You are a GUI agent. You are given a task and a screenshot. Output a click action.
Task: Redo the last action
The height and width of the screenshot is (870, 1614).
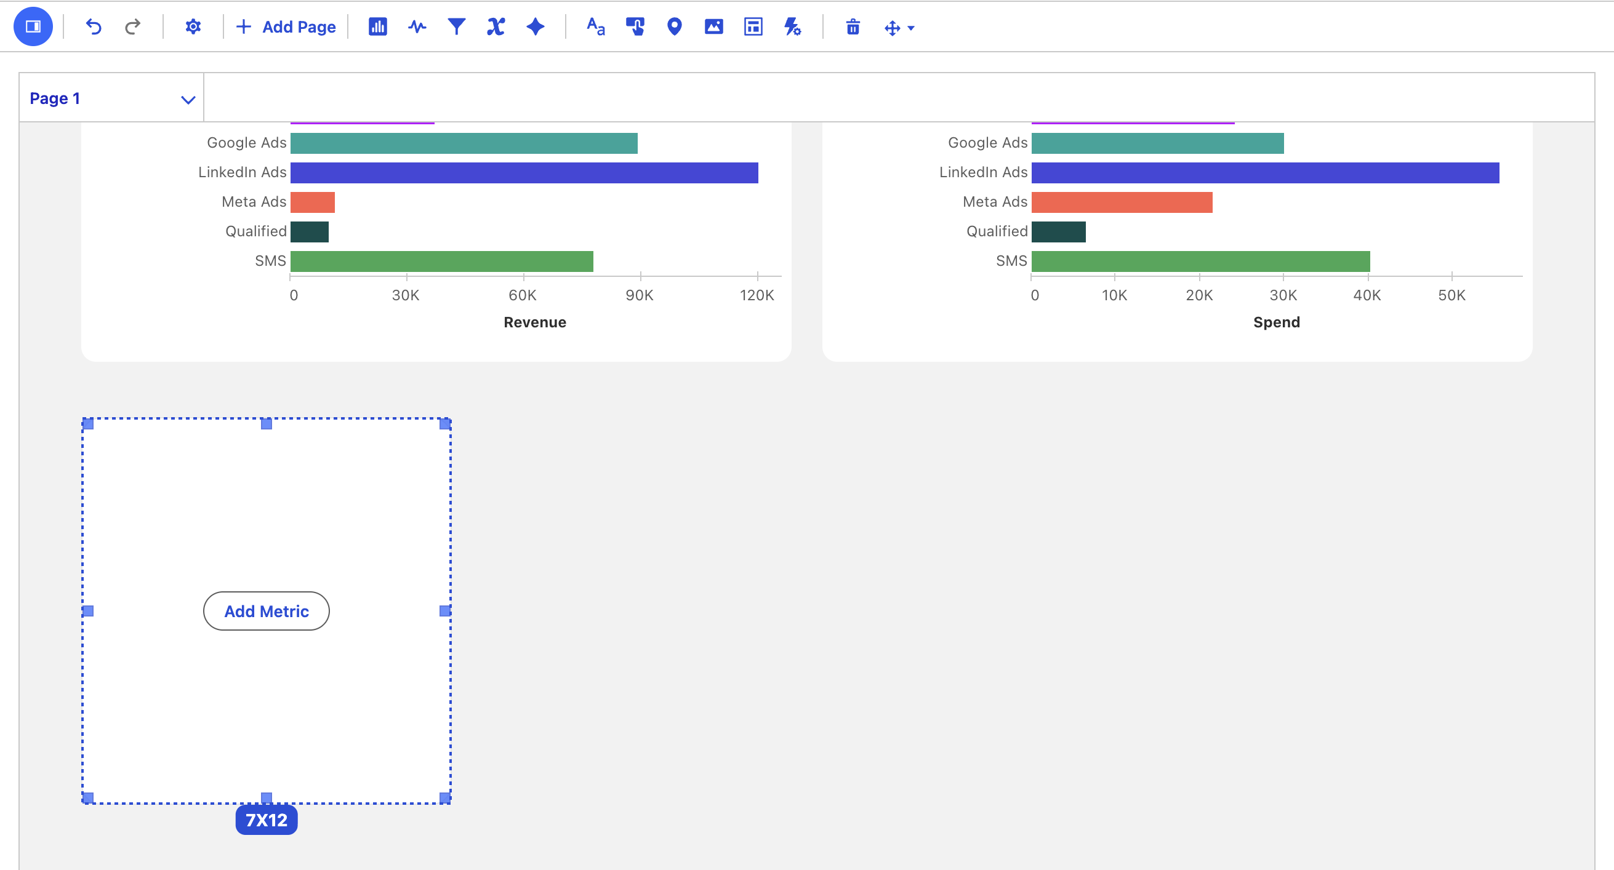pyautogui.click(x=132, y=27)
